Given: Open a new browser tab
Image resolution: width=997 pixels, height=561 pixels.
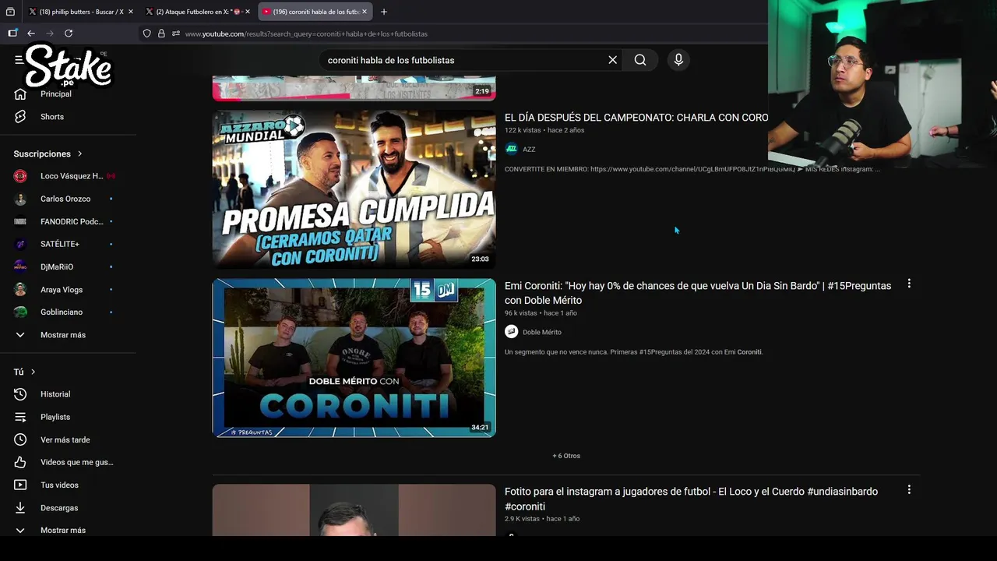Looking at the screenshot, I should (384, 12).
